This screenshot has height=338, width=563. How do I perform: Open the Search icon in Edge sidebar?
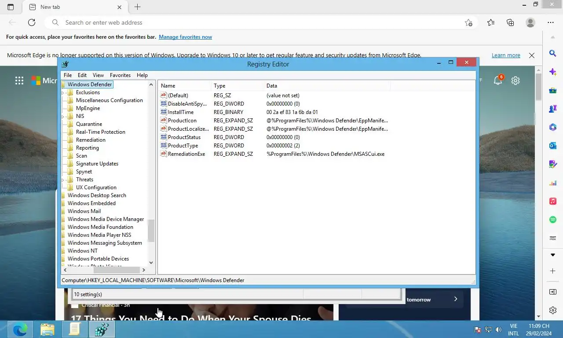coord(553,53)
